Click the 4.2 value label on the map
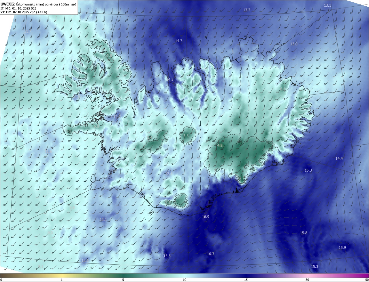This screenshot has height=282, width=369. point(220,146)
